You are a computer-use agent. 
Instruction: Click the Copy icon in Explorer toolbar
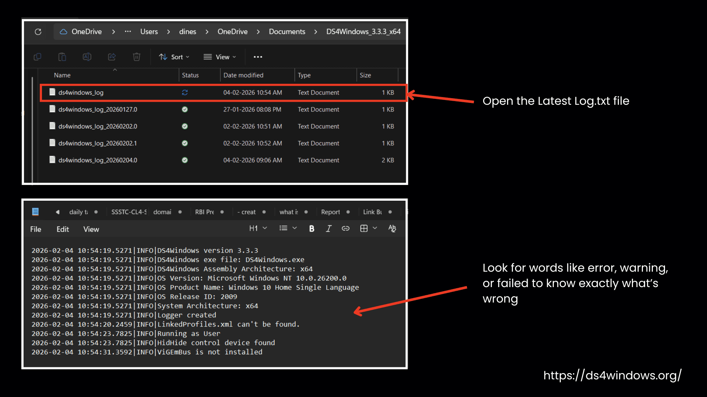click(38, 57)
